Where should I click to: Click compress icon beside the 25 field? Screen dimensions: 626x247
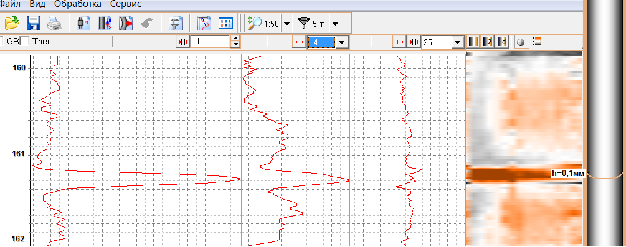click(414, 42)
